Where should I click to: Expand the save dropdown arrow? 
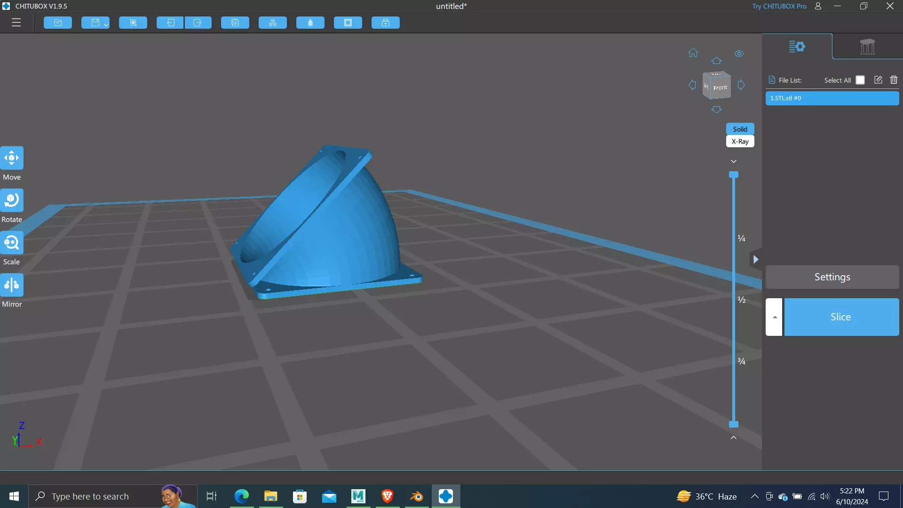tap(106, 24)
